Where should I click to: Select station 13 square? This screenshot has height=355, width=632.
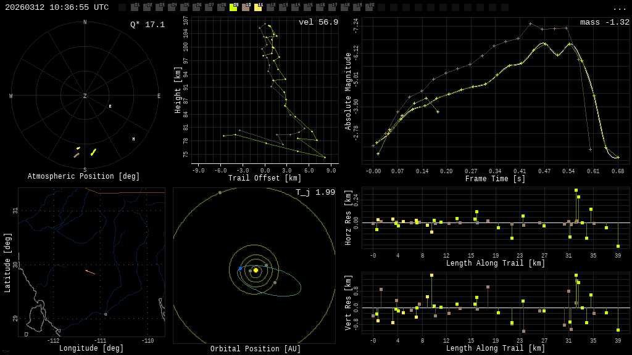point(282,7)
